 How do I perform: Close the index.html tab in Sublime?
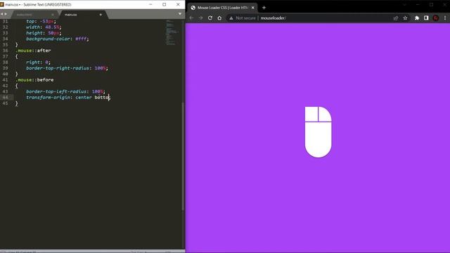[x=53, y=14]
